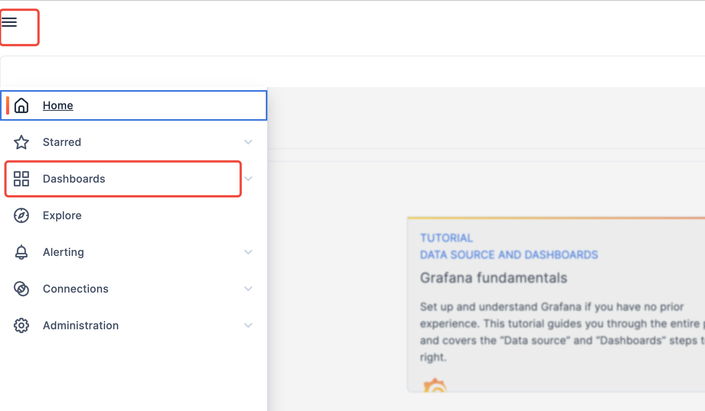Expand the Starred section chevron
The width and height of the screenshot is (705, 411).
pos(248,142)
